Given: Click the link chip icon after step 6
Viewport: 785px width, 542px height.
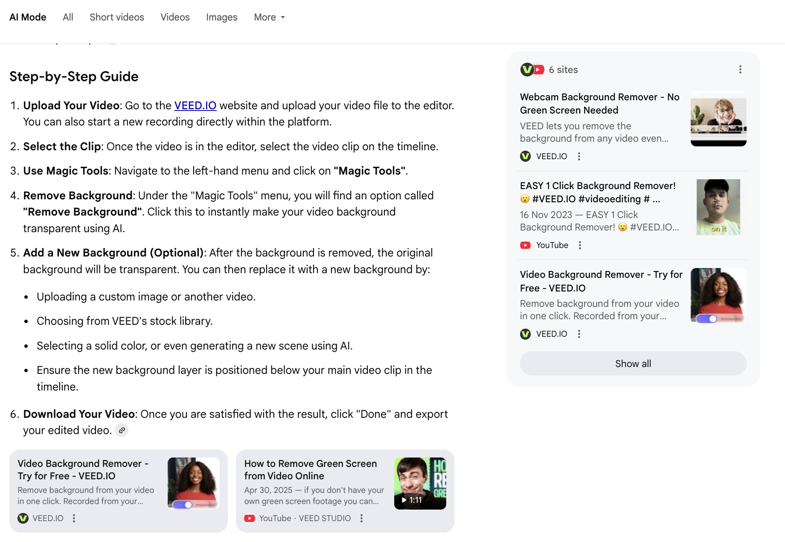Looking at the screenshot, I should click(122, 430).
